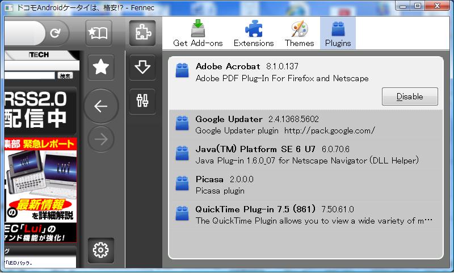454x273 pixels.
Task: Click the Java Plug-in 1.6.0_07 description
Action: click(x=307, y=161)
